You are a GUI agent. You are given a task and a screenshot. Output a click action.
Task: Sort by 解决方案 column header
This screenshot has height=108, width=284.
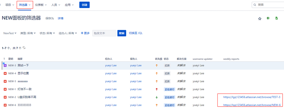(x=182, y=59)
